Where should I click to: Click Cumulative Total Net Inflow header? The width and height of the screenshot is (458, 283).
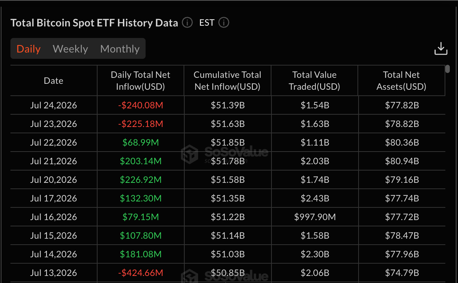click(x=228, y=81)
